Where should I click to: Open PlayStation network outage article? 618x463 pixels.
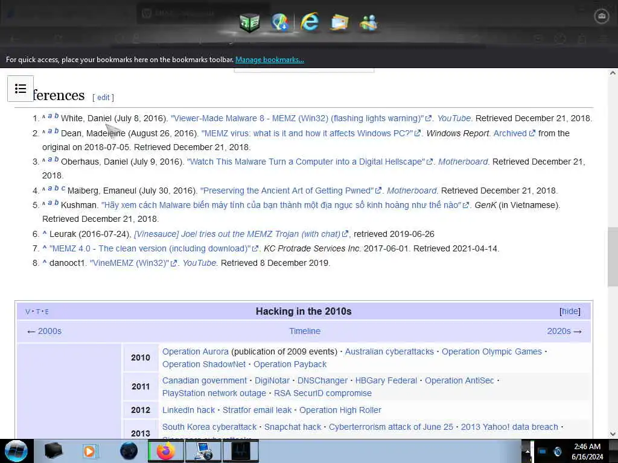[x=214, y=393]
